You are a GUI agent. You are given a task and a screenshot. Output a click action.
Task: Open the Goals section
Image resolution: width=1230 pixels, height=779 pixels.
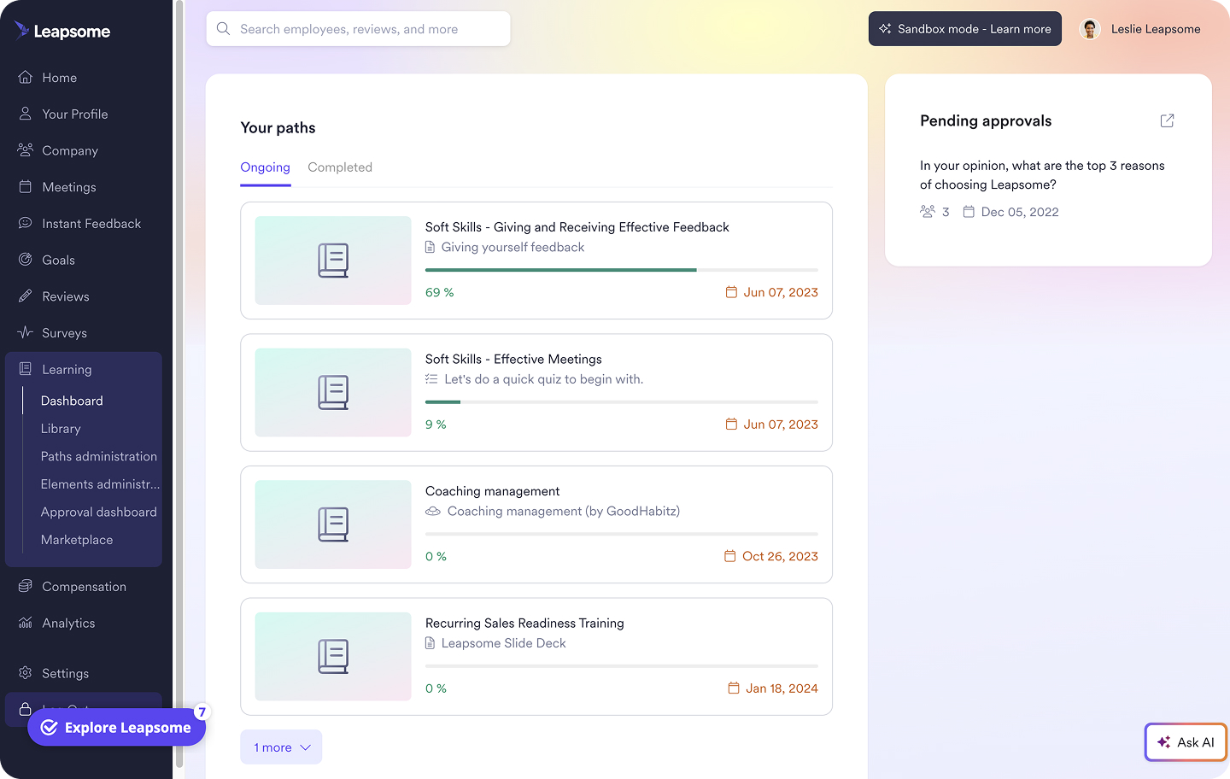point(59,260)
